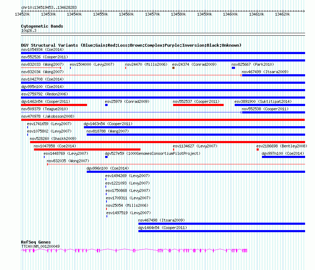Click the DGV Structural Variants track heading
The image size is (315, 270).
131,45
